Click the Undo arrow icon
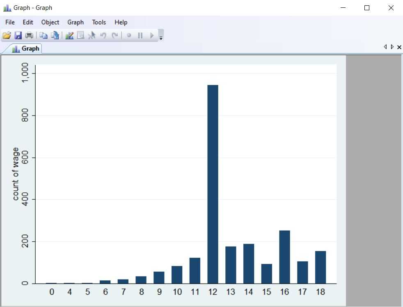Viewport: 403px width, 307px height. click(x=103, y=35)
